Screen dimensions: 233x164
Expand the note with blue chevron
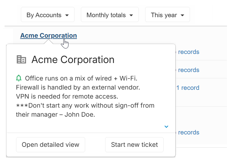click(x=166, y=127)
